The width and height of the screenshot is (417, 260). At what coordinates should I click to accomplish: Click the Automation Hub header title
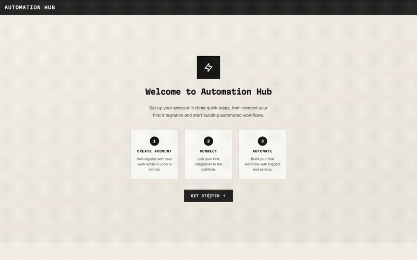pyautogui.click(x=30, y=7)
